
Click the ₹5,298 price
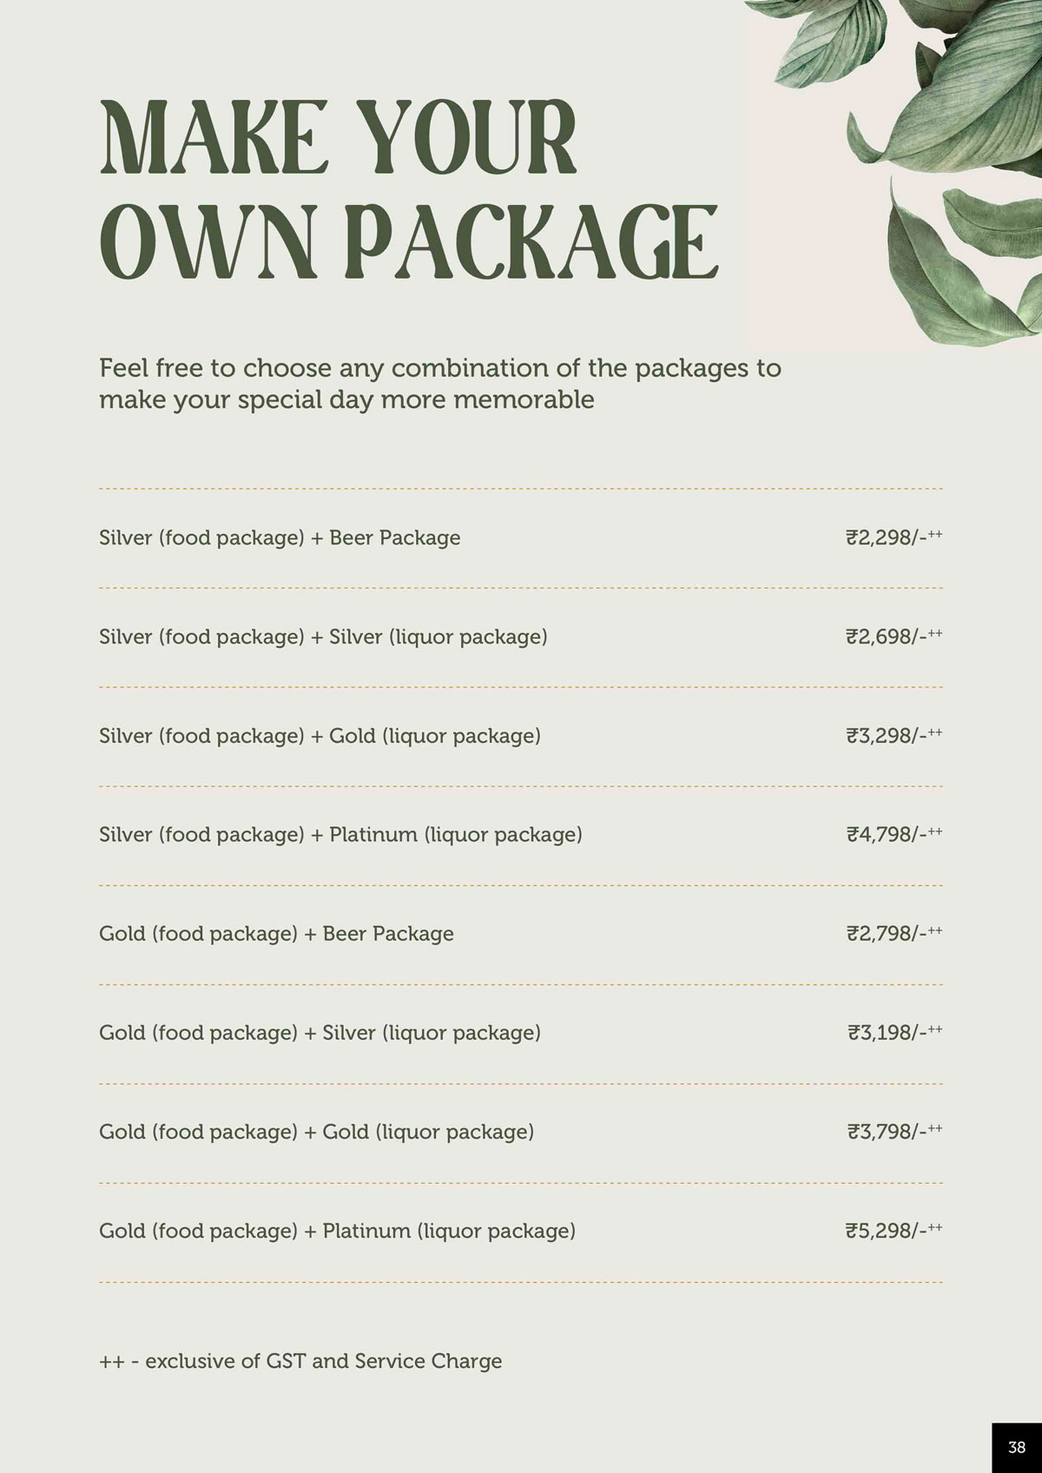pos(894,1231)
